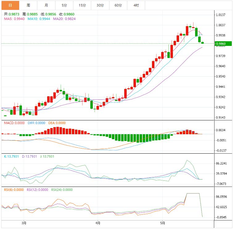Viewport: 233px width, 230px height.
Task: Click the green 0.9860 current price tag
Action: (x=222, y=44)
